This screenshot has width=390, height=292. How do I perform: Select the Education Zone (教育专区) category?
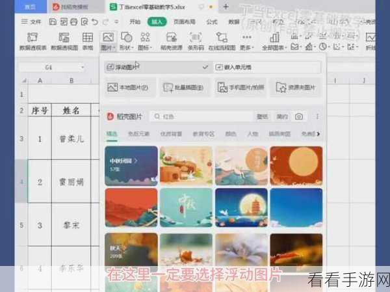203,134
